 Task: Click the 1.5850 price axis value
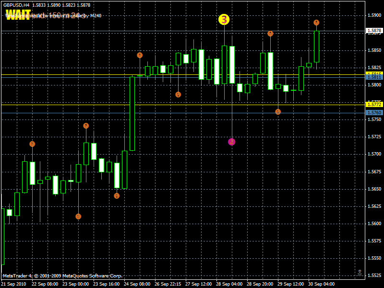tap(374, 50)
